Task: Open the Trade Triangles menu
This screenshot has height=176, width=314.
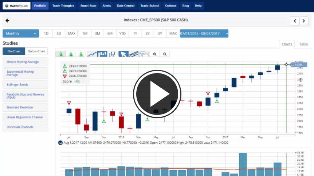Action: click(63, 6)
